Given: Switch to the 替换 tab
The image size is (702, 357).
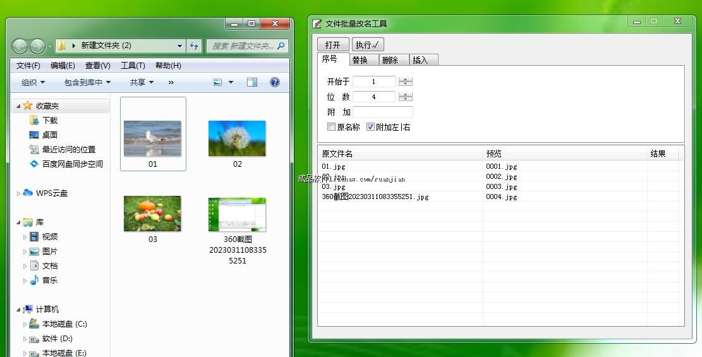Looking at the screenshot, I should point(365,60).
